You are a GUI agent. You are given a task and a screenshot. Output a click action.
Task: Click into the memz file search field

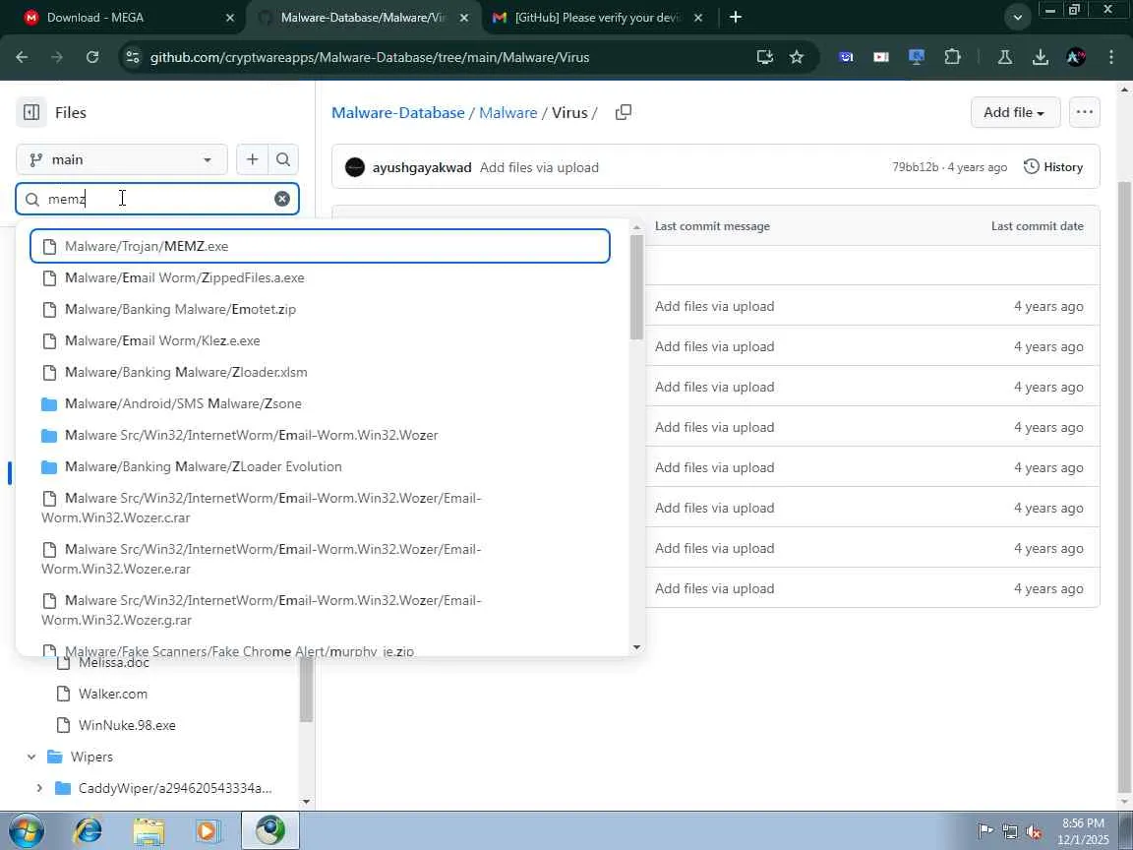coord(157,199)
